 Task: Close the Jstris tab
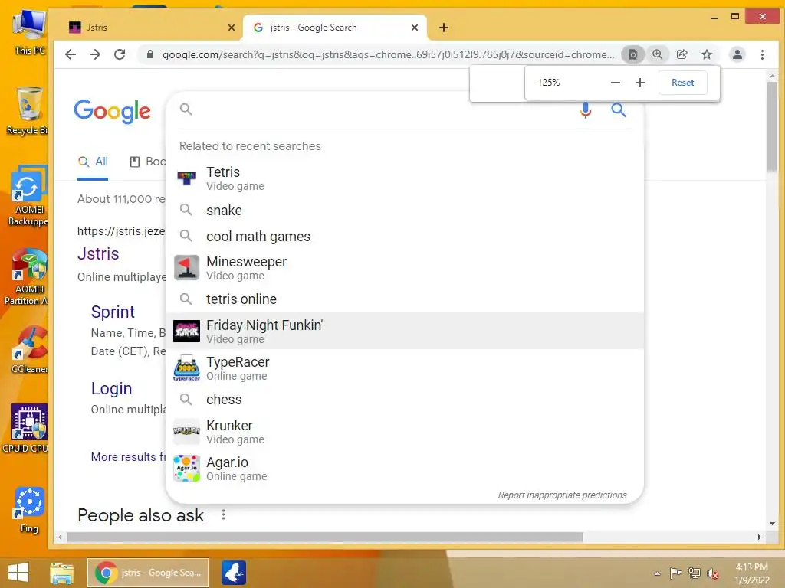pos(232,28)
